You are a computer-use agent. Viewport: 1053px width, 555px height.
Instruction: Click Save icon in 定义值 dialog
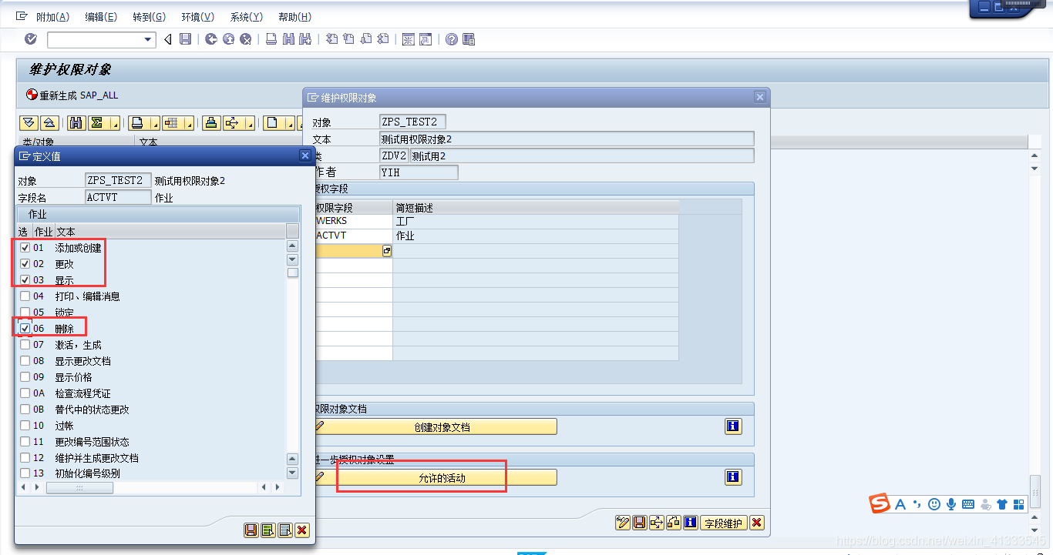tap(251, 530)
